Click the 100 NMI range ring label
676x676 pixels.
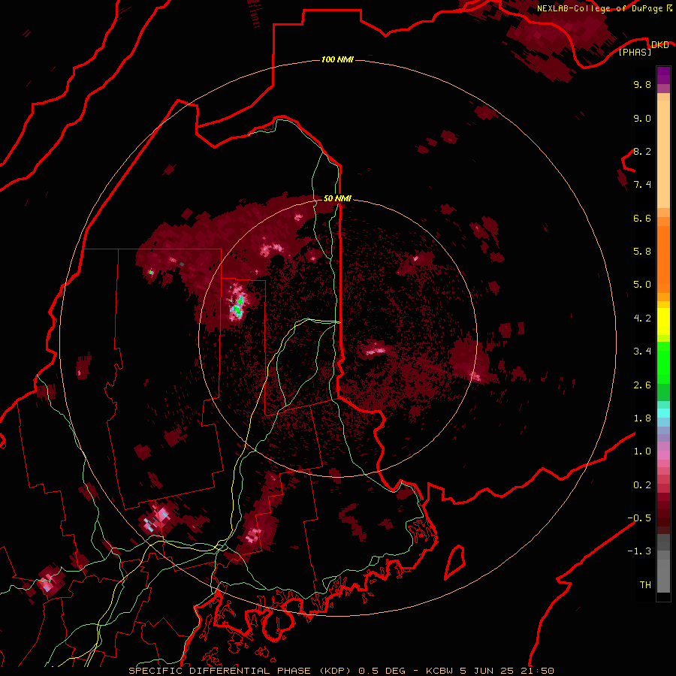(337, 59)
